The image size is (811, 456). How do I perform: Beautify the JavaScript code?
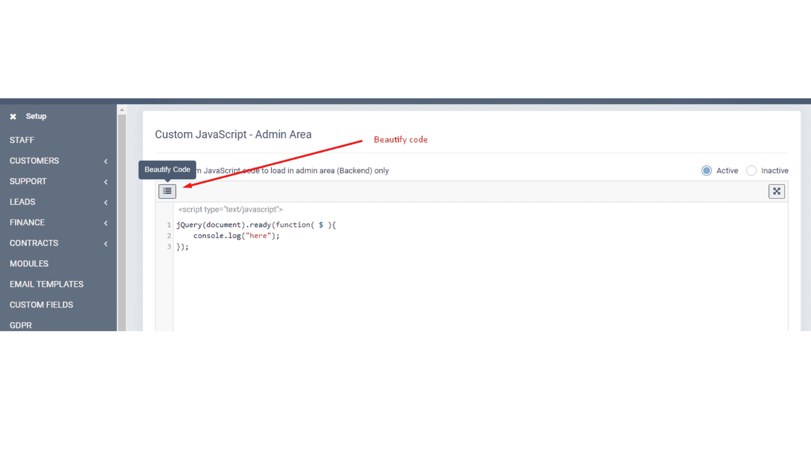click(x=167, y=191)
